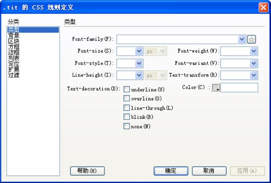Click the 取消 button
Image resolution: width=271 pixels, height=183 pixels.
209,171
